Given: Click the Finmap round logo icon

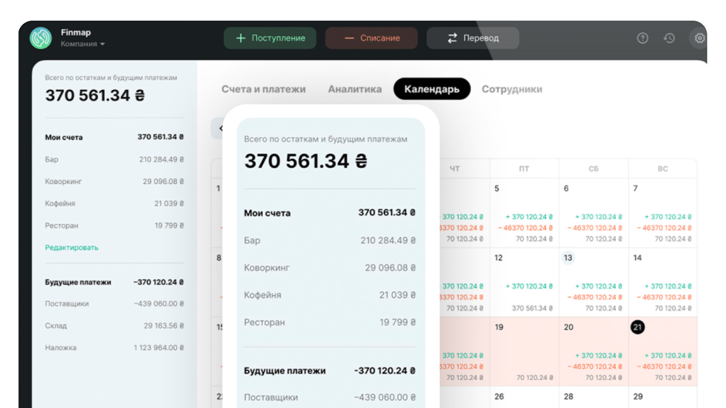Looking at the screenshot, I should (41, 38).
